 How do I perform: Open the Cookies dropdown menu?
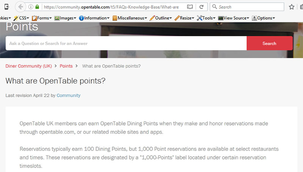tap(5, 18)
